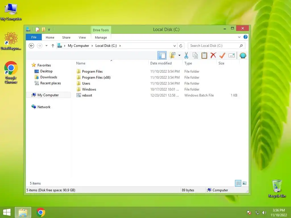The height and width of the screenshot is (218, 291).
Task: Select Network in the navigation pane
Action: [x=44, y=107]
